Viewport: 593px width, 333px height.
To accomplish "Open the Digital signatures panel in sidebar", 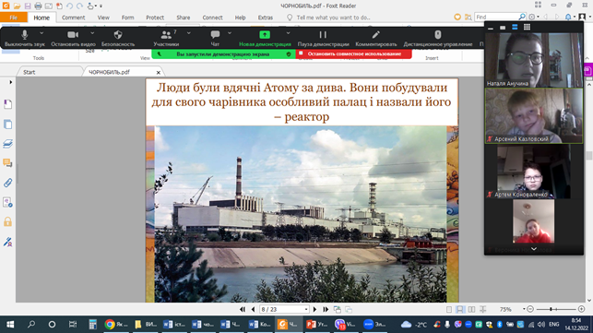I will tap(7, 242).
